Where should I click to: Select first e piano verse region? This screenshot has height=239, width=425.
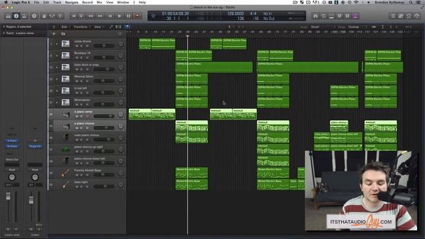(140, 114)
